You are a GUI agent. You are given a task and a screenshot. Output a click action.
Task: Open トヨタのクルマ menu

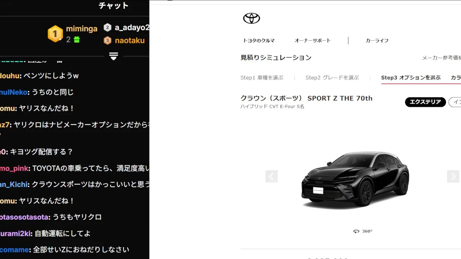pyautogui.click(x=259, y=41)
